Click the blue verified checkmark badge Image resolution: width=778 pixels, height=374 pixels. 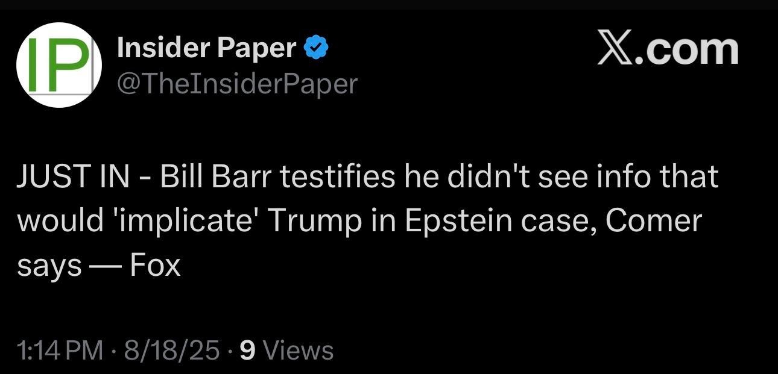coord(316,48)
